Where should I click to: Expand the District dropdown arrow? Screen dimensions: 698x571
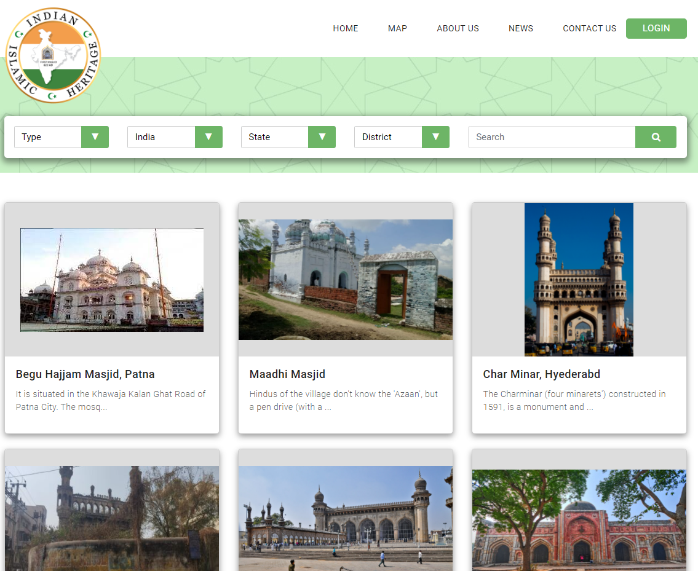pos(435,137)
